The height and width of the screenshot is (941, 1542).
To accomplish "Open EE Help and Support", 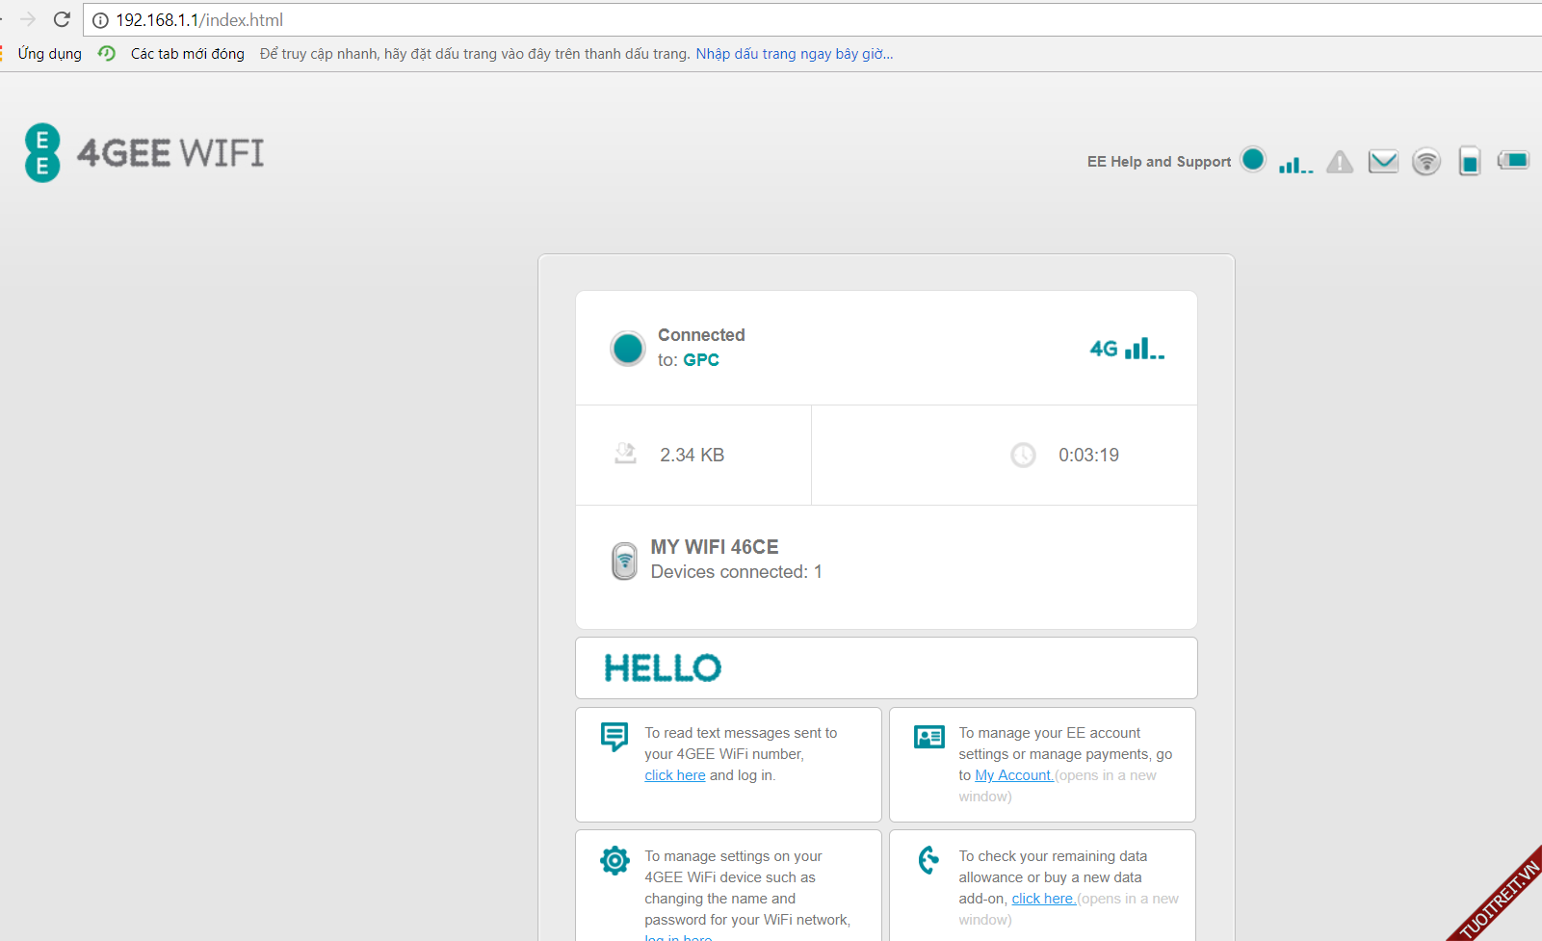I will (x=1159, y=162).
